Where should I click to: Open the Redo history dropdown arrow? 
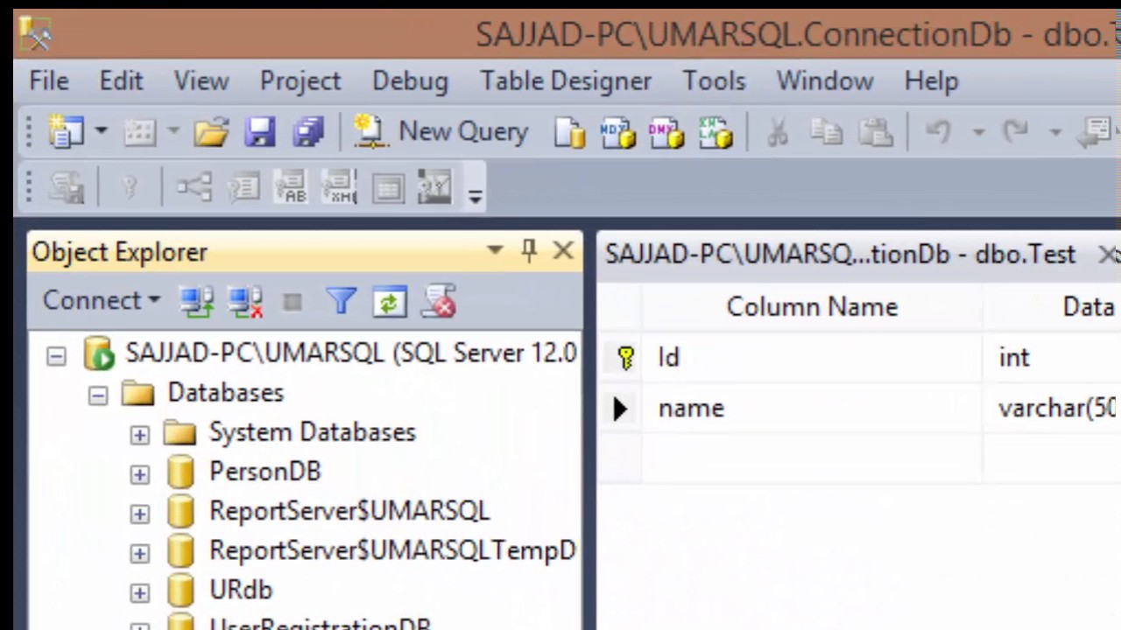1055,133
